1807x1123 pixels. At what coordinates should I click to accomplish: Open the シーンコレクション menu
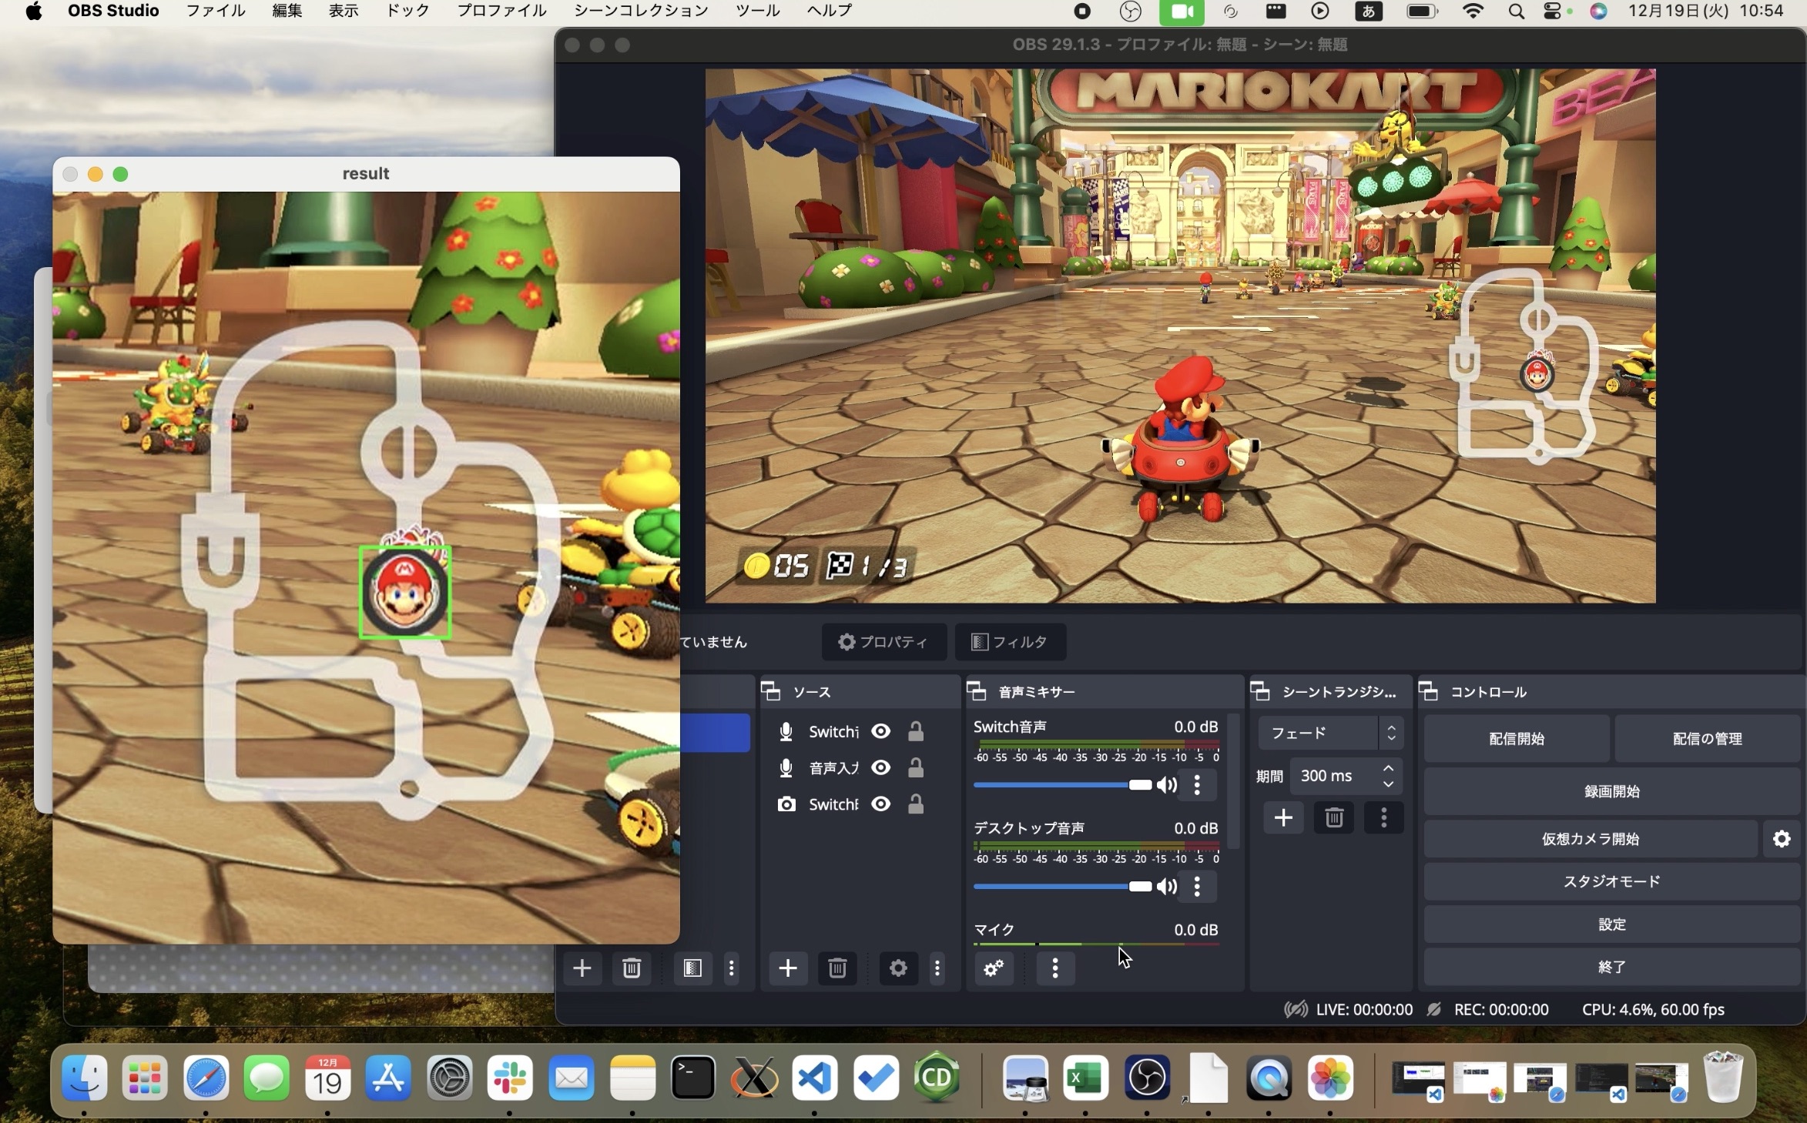pyautogui.click(x=641, y=11)
